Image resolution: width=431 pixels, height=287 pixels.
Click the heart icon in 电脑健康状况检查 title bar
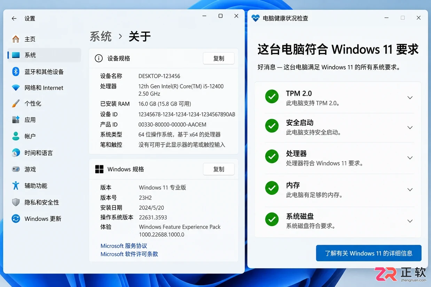tap(256, 18)
